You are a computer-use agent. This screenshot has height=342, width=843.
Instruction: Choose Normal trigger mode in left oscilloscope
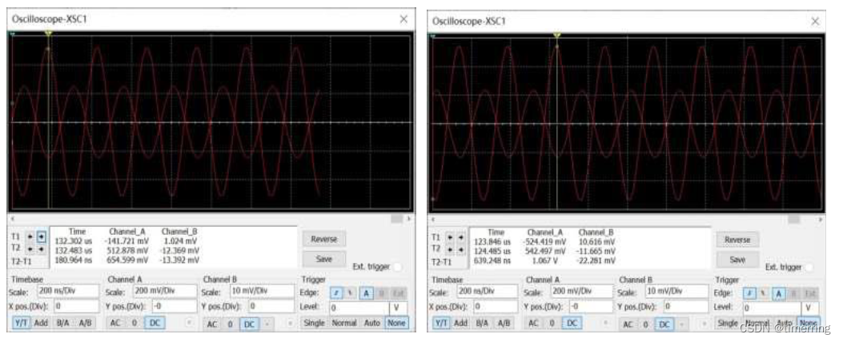[344, 323]
